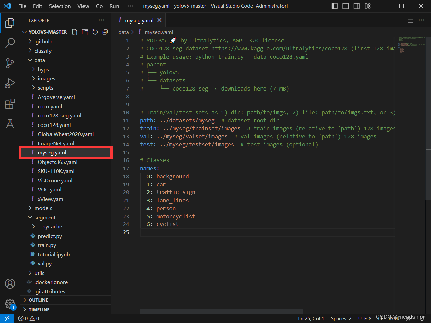Screen dimensions: 431x323
Task: Select myseg.yaml in the file tree
Action: [66, 152]
